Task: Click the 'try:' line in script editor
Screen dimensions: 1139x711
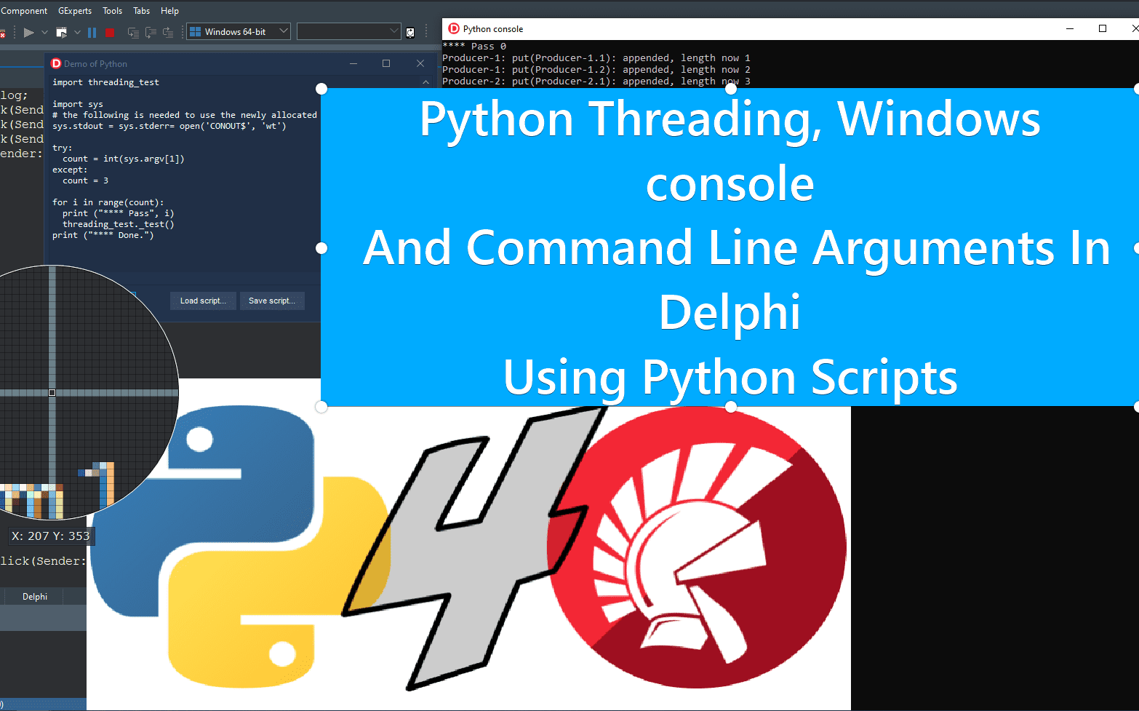Action: pyautogui.click(x=63, y=148)
